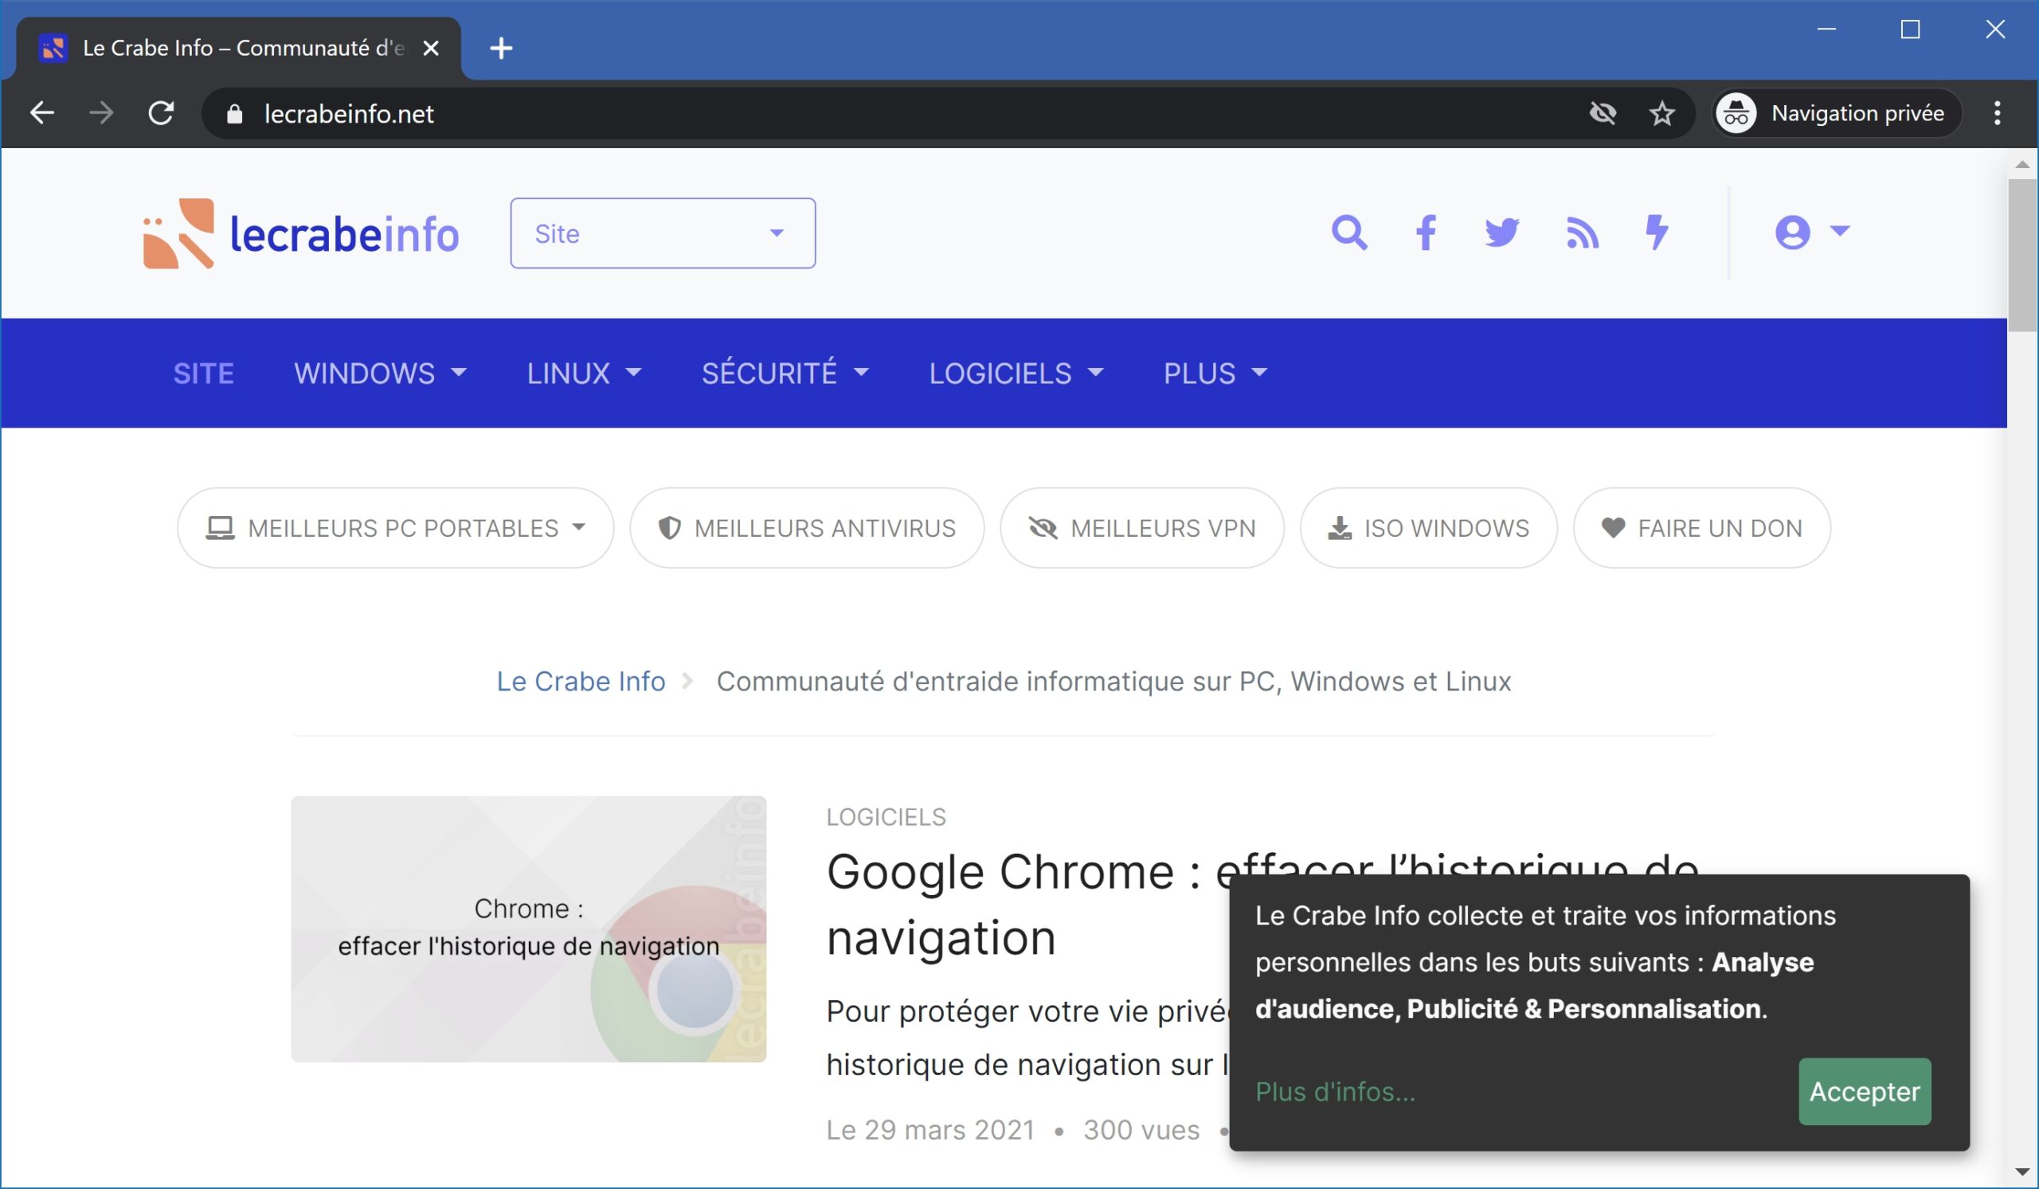
Task: Select SITE in the navigation bar
Action: click(x=204, y=373)
